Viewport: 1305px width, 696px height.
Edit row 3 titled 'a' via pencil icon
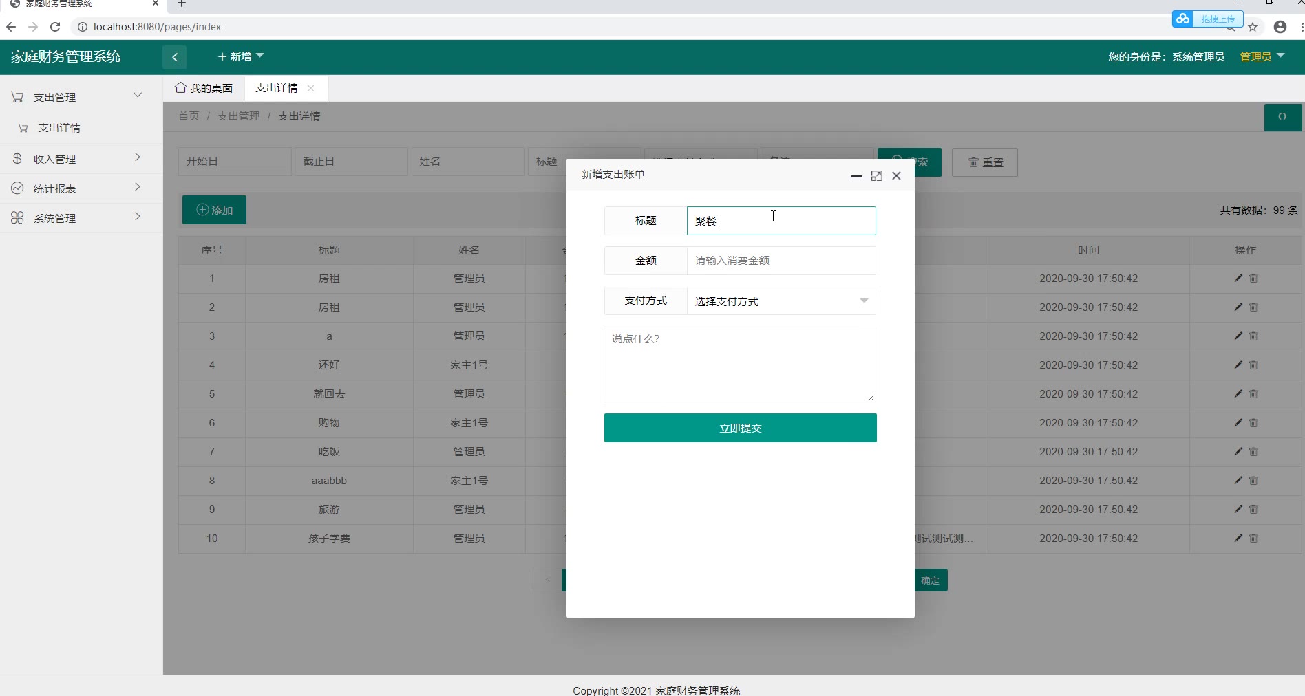(x=1238, y=336)
